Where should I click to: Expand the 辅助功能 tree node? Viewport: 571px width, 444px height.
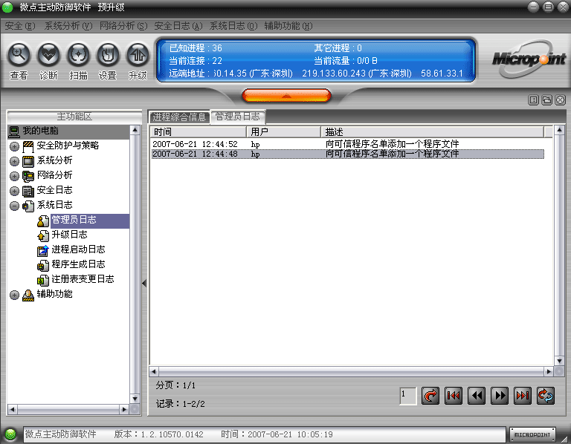click(14, 295)
